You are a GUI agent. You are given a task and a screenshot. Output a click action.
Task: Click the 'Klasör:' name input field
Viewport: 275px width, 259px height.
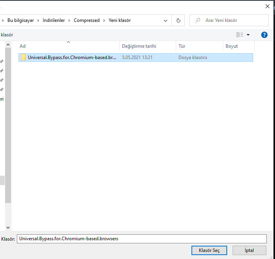[142, 239]
